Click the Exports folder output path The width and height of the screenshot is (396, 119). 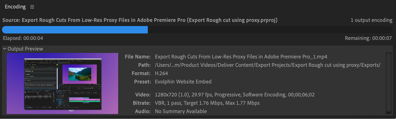(267, 65)
